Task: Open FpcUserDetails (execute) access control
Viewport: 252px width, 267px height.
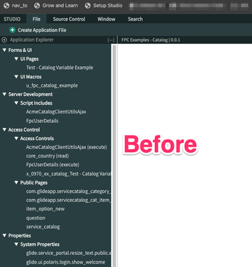Action: tap(53, 165)
